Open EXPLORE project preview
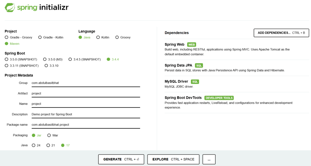 coord(173,159)
